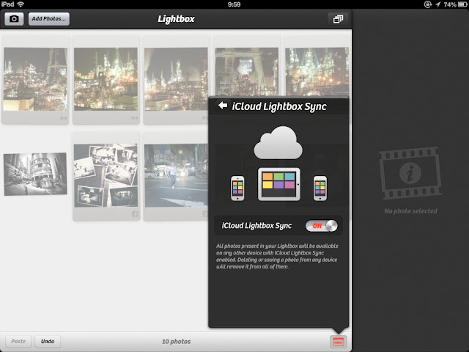The height and width of the screenshot is (352, 469).
Task: Tap the iPad illustration with colored tiles
Action: click(x=279, y=184)
